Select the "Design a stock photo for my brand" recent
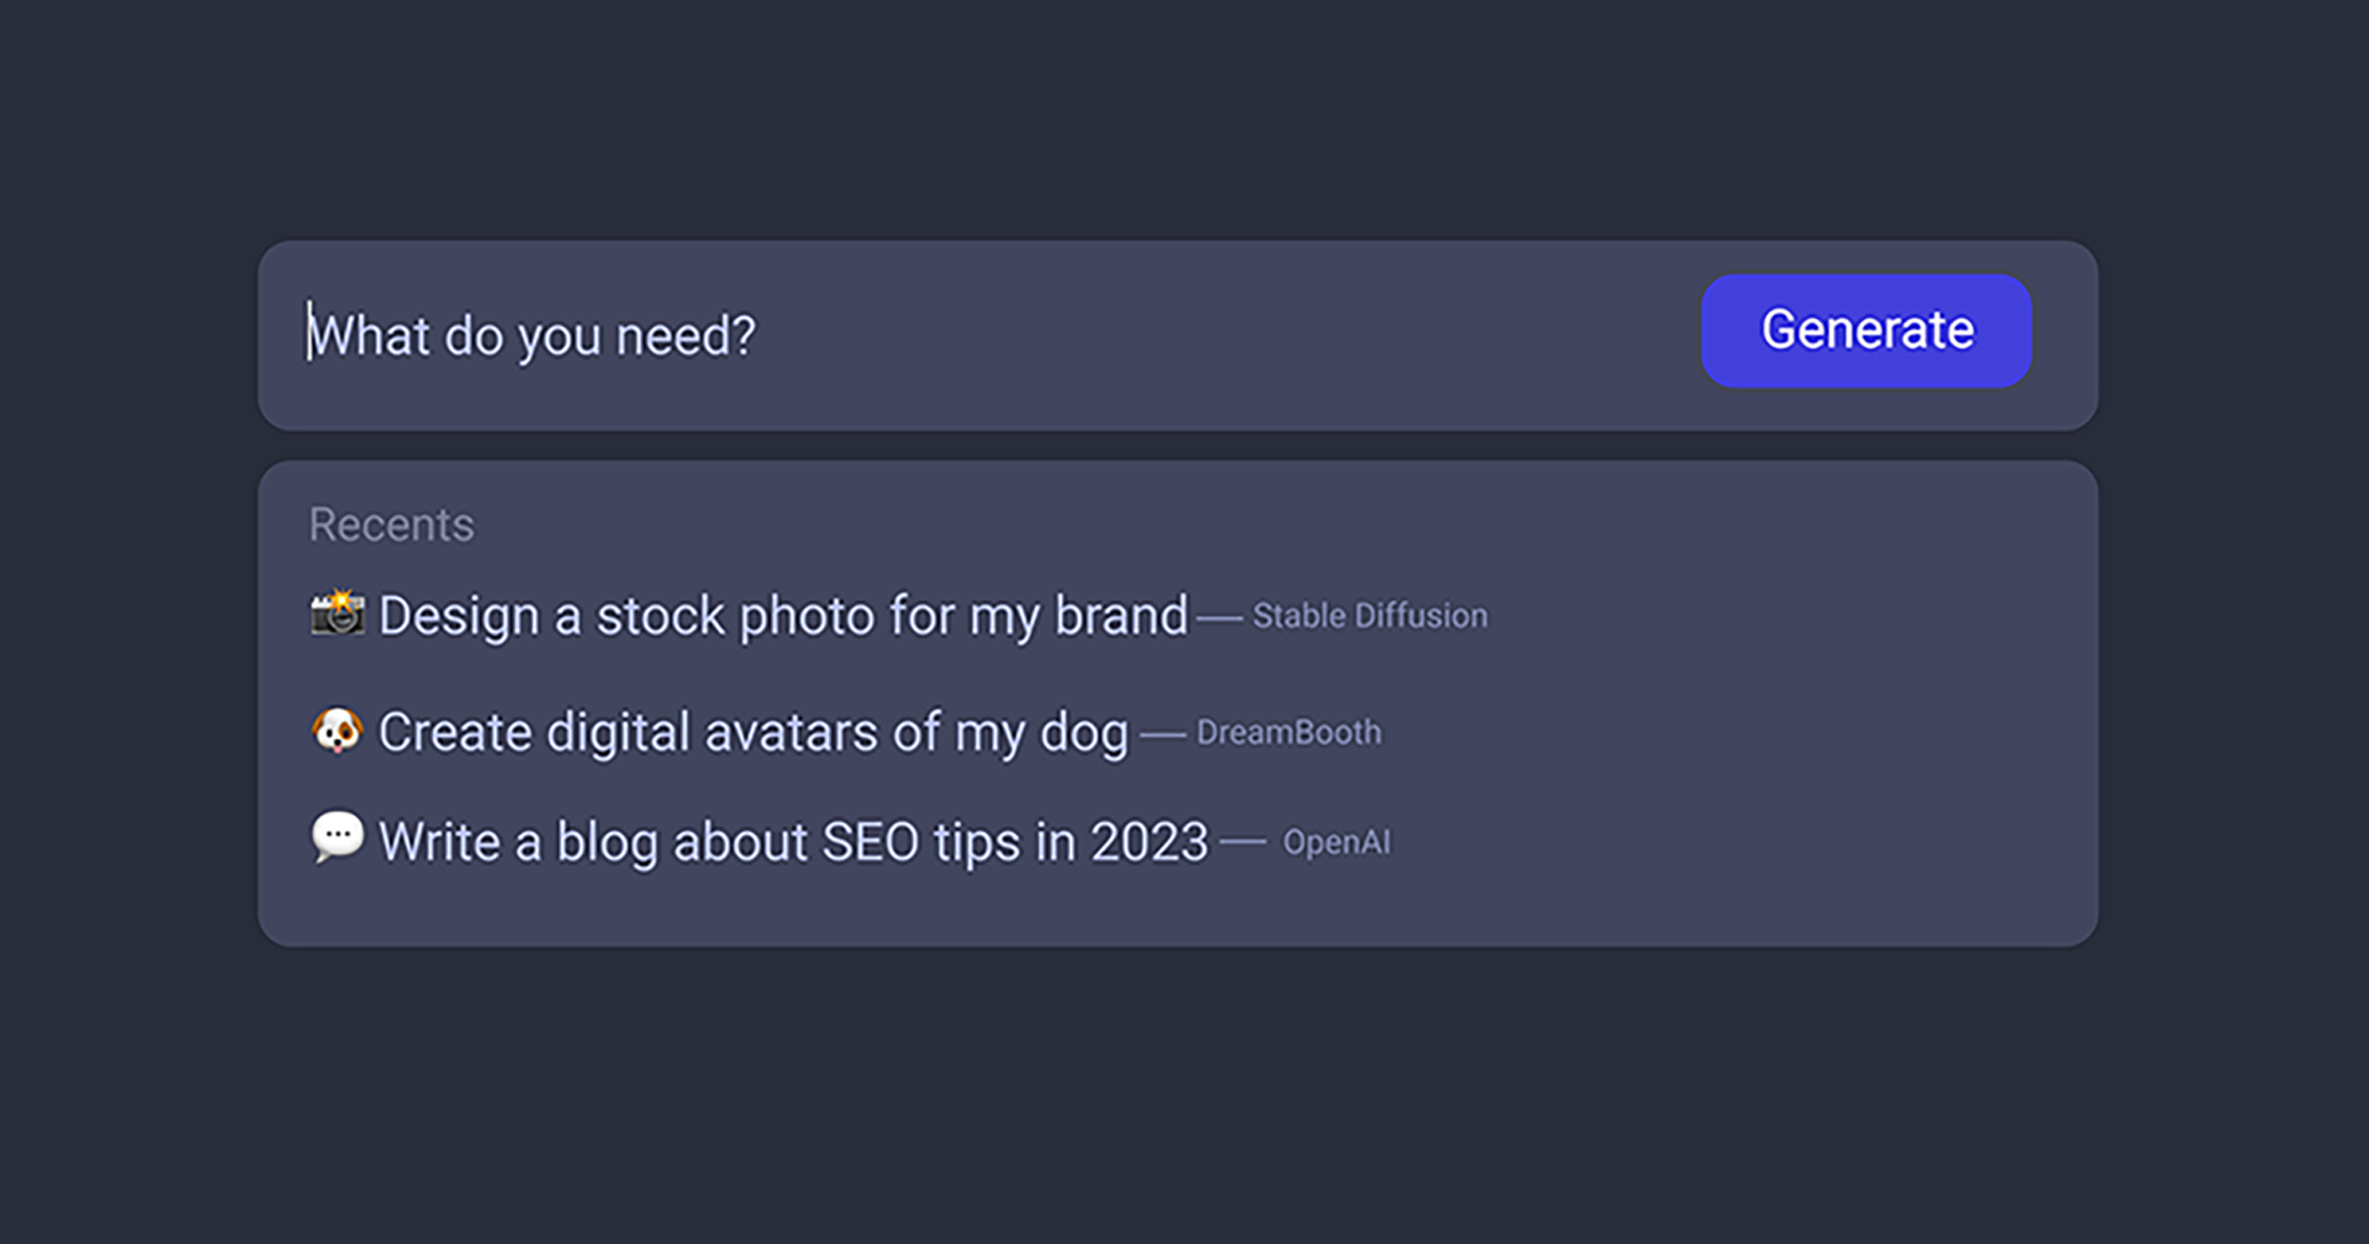 click(783, 616)
